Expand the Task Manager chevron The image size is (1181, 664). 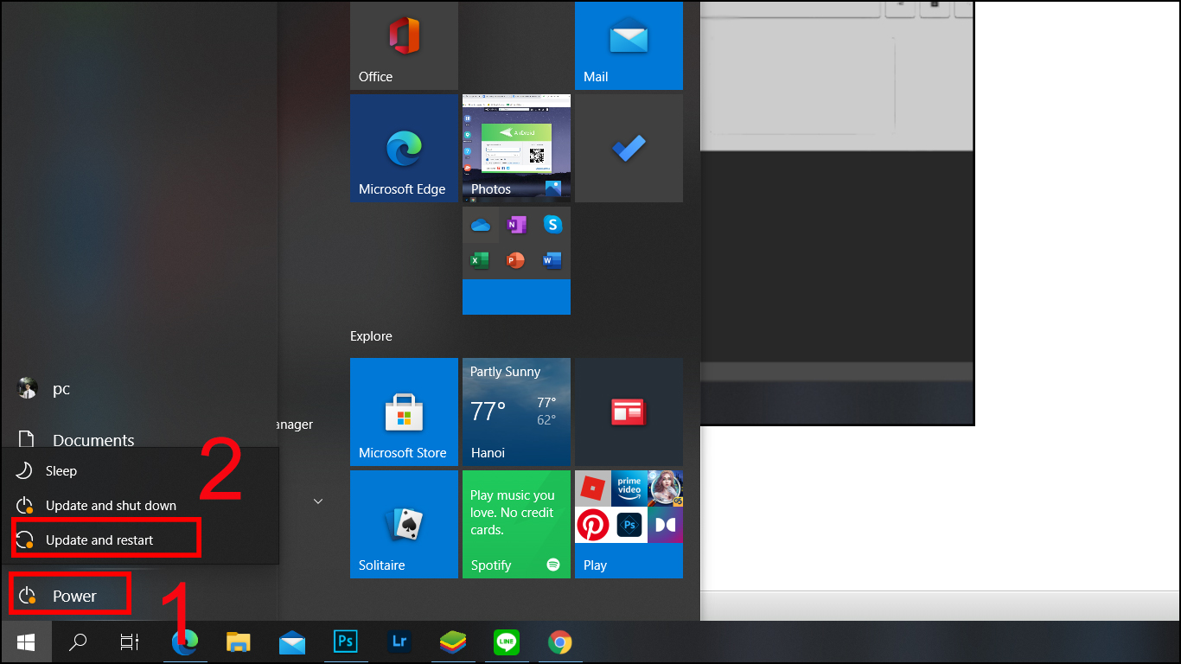coord(317,500)
